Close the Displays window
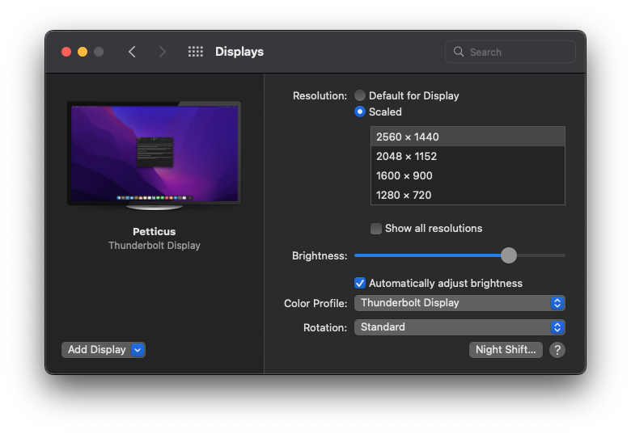The width and height of the screenshot is (631, 434). click(x=66, y=52)
